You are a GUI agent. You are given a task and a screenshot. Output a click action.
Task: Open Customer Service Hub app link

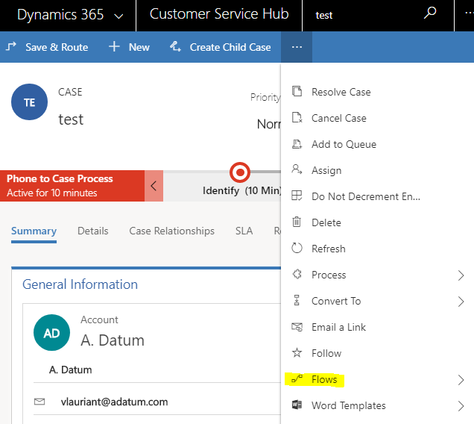[x=219, y=14]
